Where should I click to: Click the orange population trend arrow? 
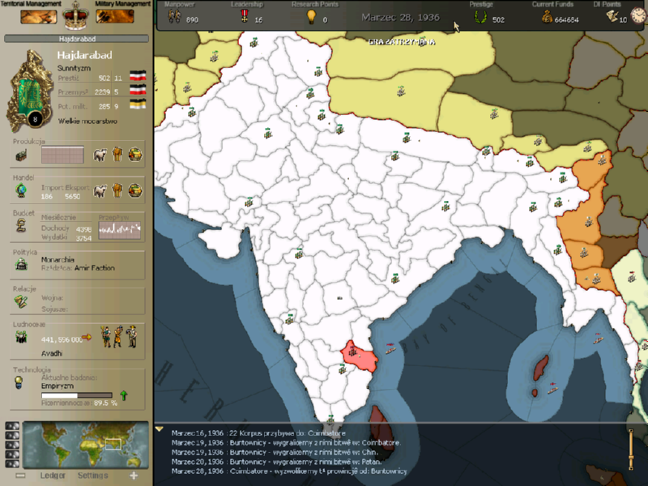[x=87, y=337]
